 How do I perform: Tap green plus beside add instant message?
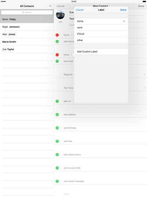[57, 181]
